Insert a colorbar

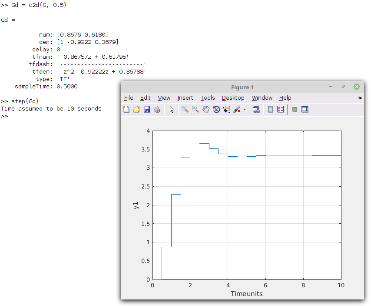click(x=270, y=109)
